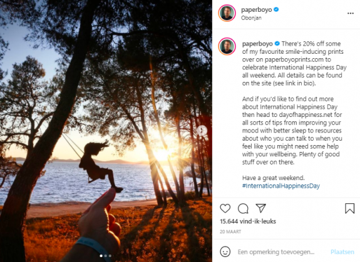Open the emoji picker smiley icon

(225, 252)
